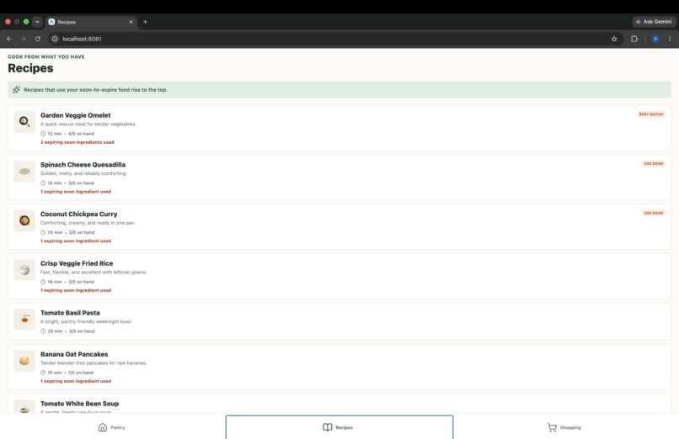
Task: Click the clock icon on the Omelet card
Action: [x=43, y=134]
